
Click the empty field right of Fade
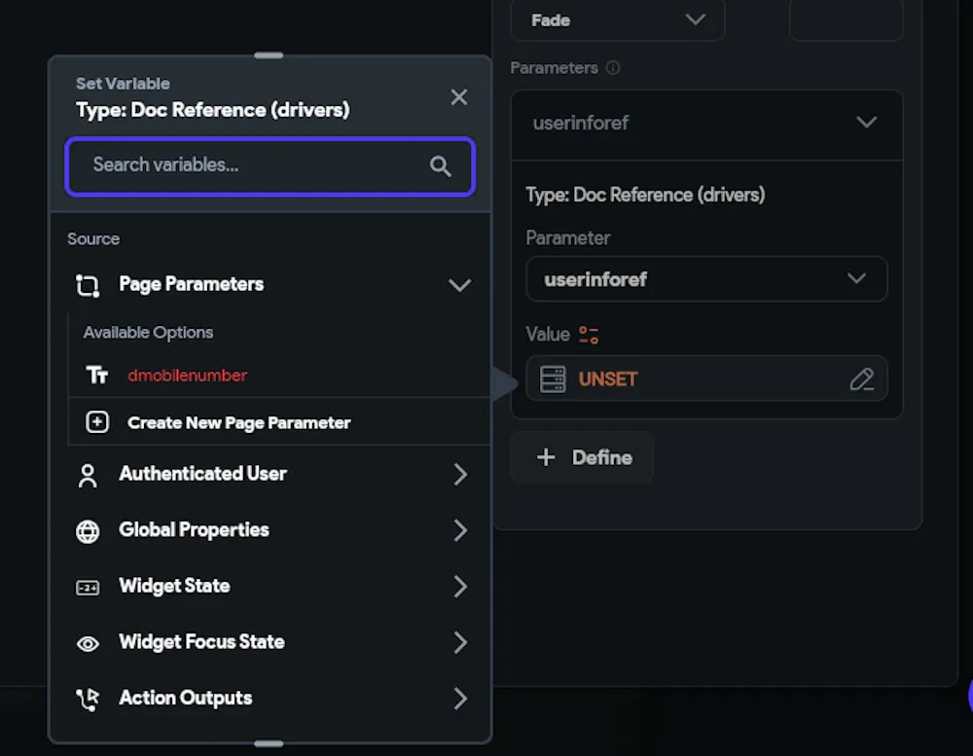click(847, 20)
